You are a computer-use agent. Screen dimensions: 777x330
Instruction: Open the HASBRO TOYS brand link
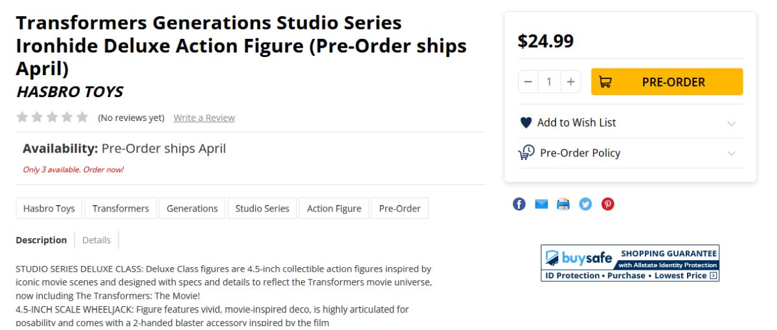[x=69, y=92]
